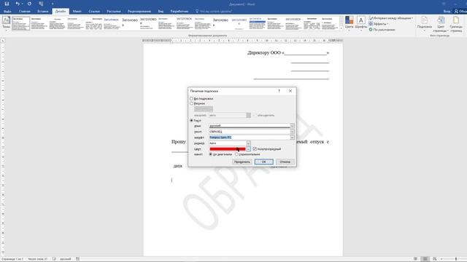The width and height of the screenshot is (467, 262).
Task: Undo the last action
Action: click(x=18, y=4)
